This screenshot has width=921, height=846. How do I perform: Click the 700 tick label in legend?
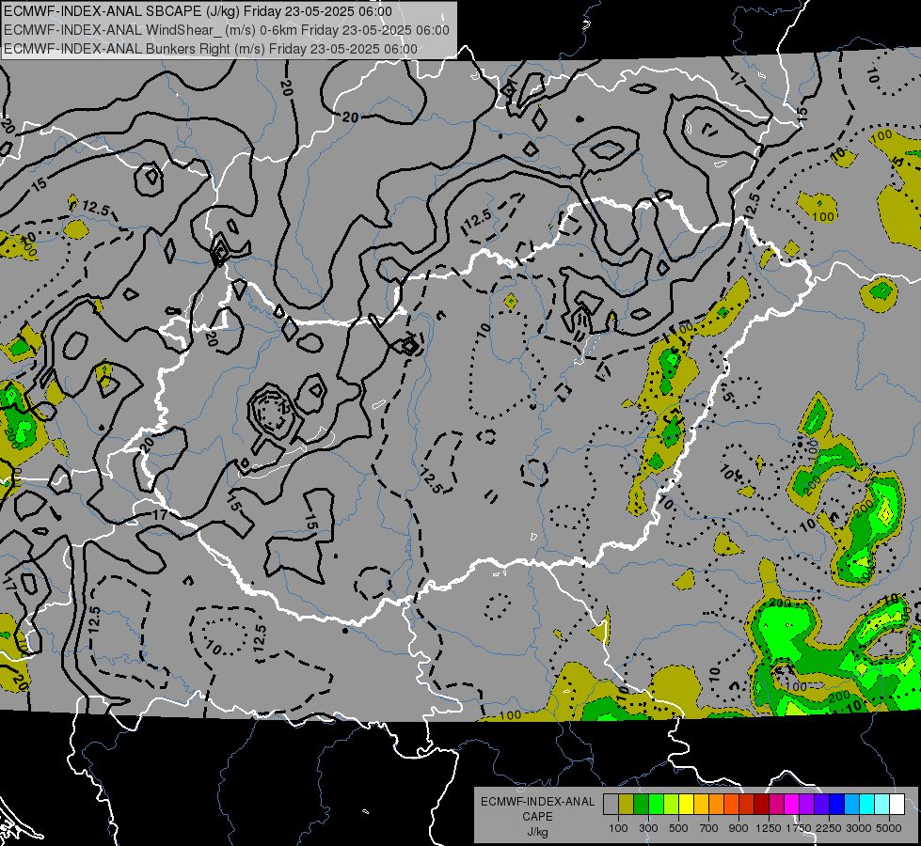click(x=709, y=828)
